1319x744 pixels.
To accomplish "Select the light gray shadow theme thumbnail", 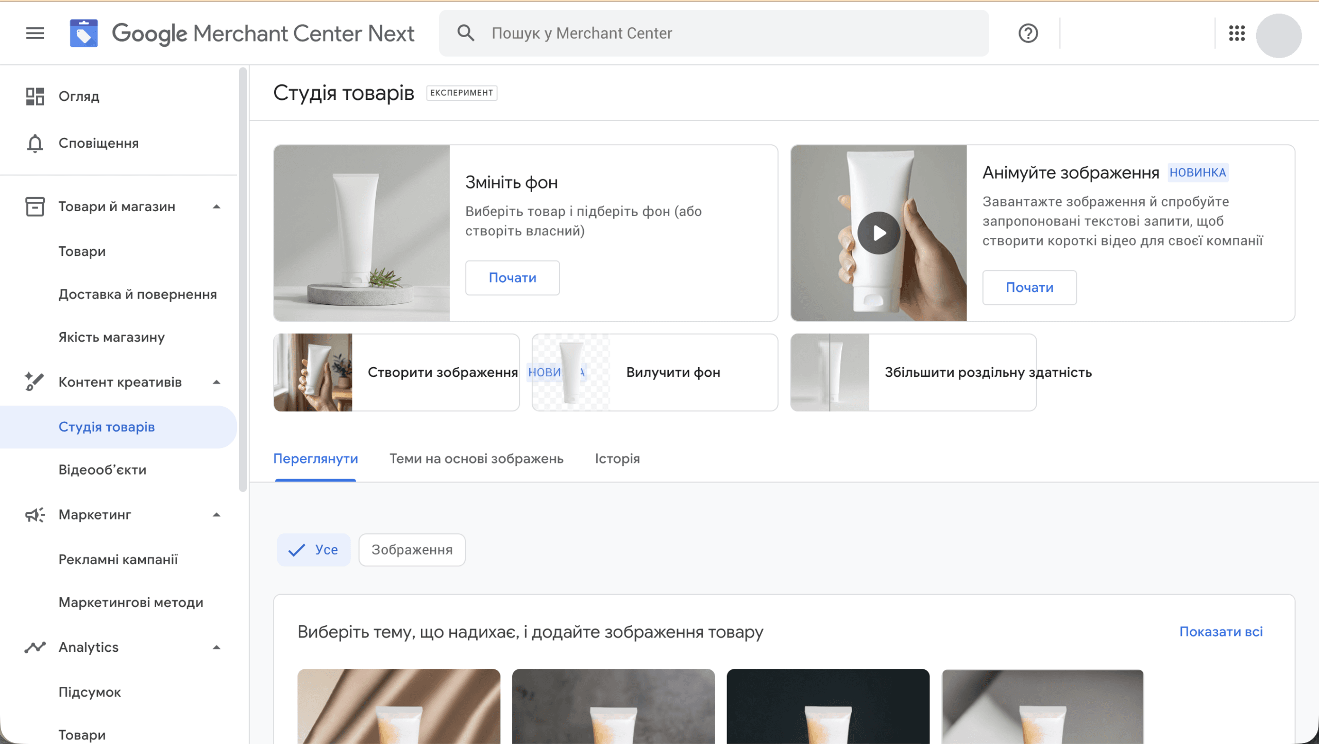I will pos(1043,706).
